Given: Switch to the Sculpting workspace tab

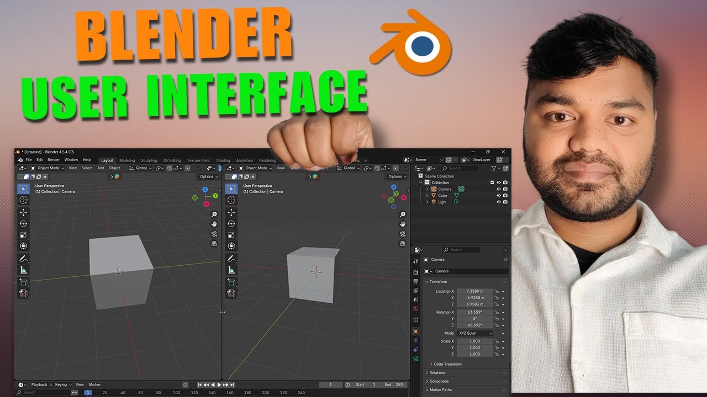Looking at the screenshot, I should coord(149,160).
